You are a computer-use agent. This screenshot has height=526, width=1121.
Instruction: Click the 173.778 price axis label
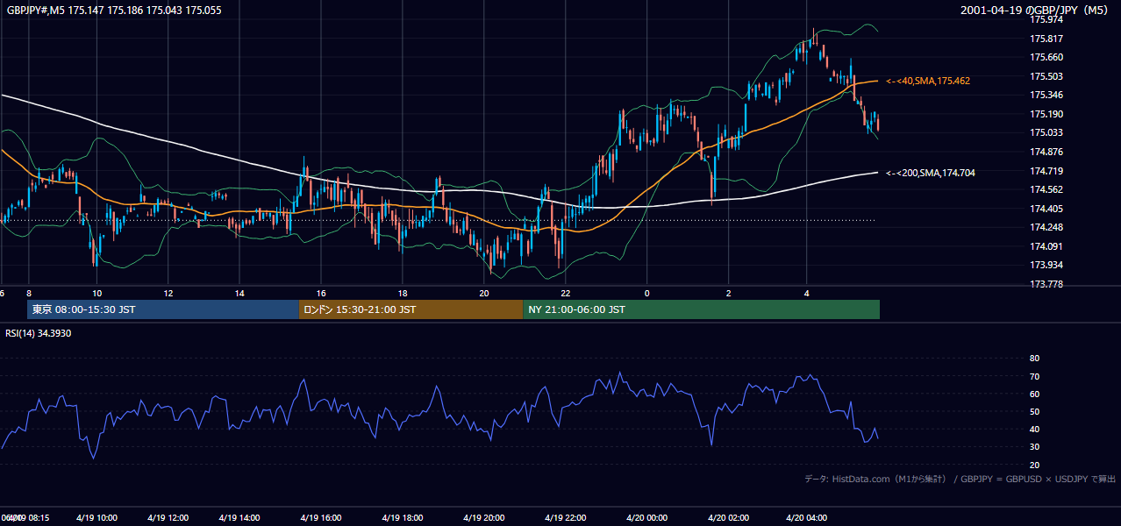tap(1046, 284)
